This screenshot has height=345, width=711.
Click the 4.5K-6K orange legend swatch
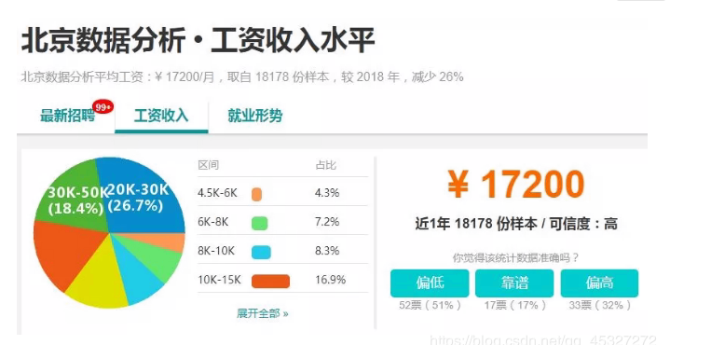[256, 194]
